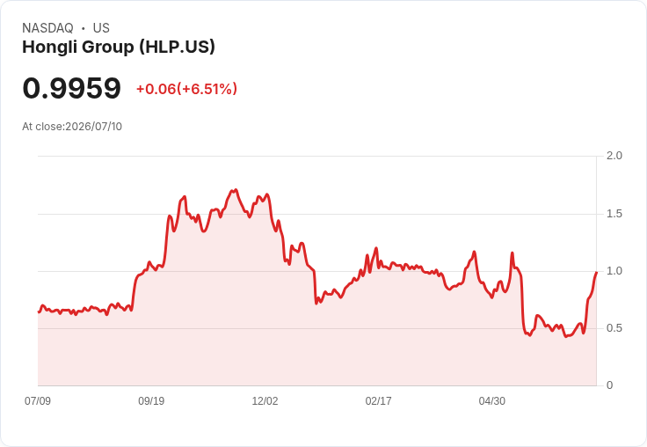Click the US market label
This screenshot has height=447, width=647.
coord(101,28)
